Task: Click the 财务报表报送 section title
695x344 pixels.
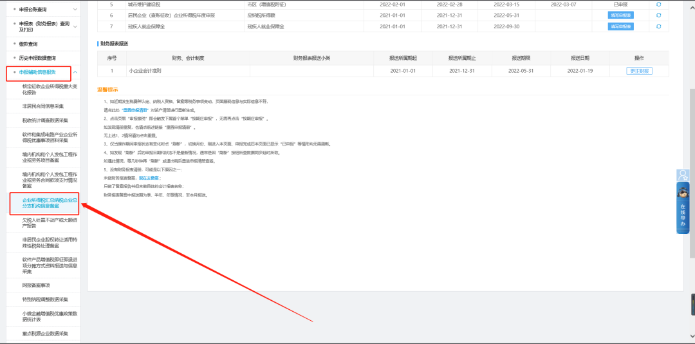Action: (x=115, y=44)
